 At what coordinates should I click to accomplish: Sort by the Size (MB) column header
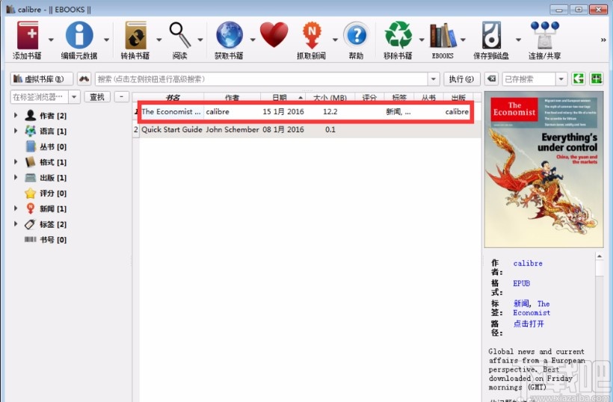tap(330, 97)
